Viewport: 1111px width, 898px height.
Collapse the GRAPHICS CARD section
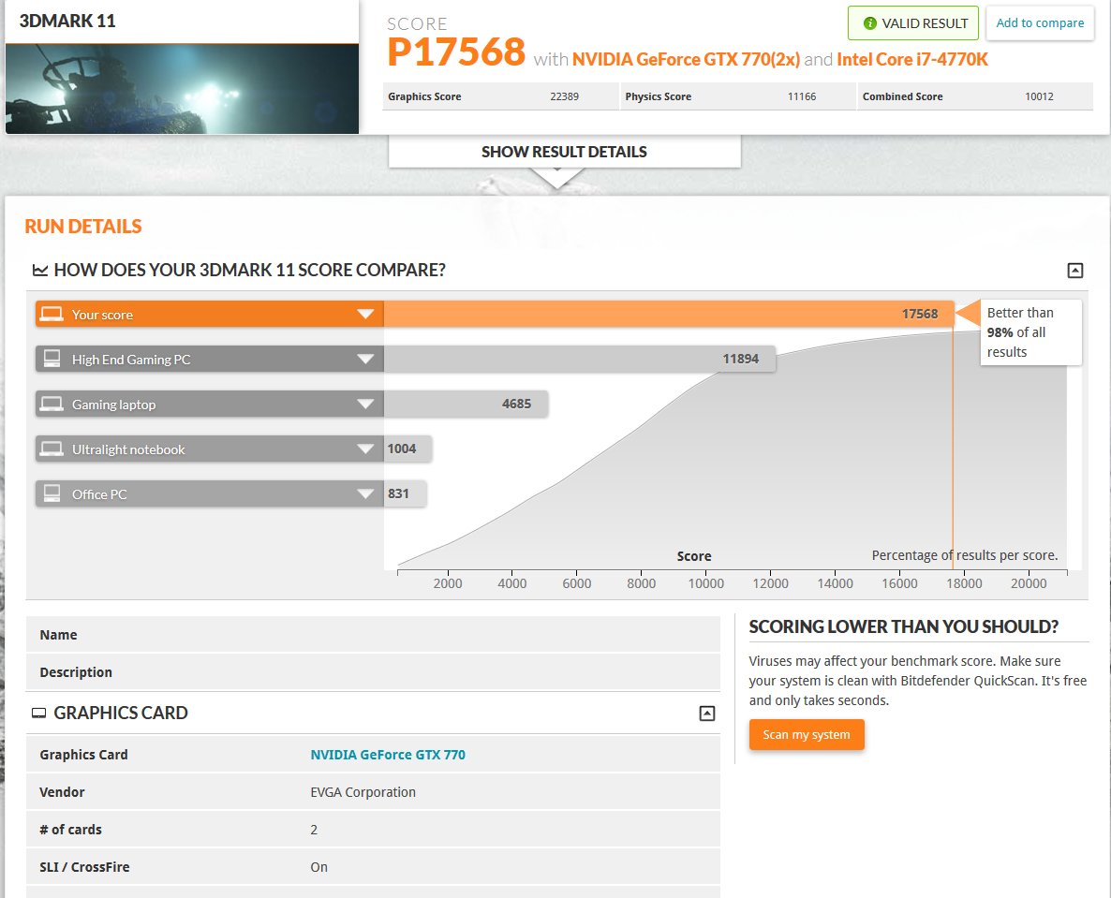[706, 714]
